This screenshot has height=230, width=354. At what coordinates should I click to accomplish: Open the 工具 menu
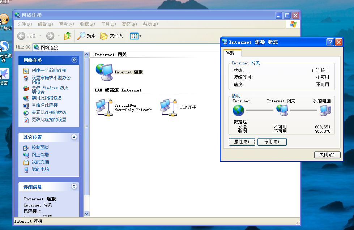(108, 24)
